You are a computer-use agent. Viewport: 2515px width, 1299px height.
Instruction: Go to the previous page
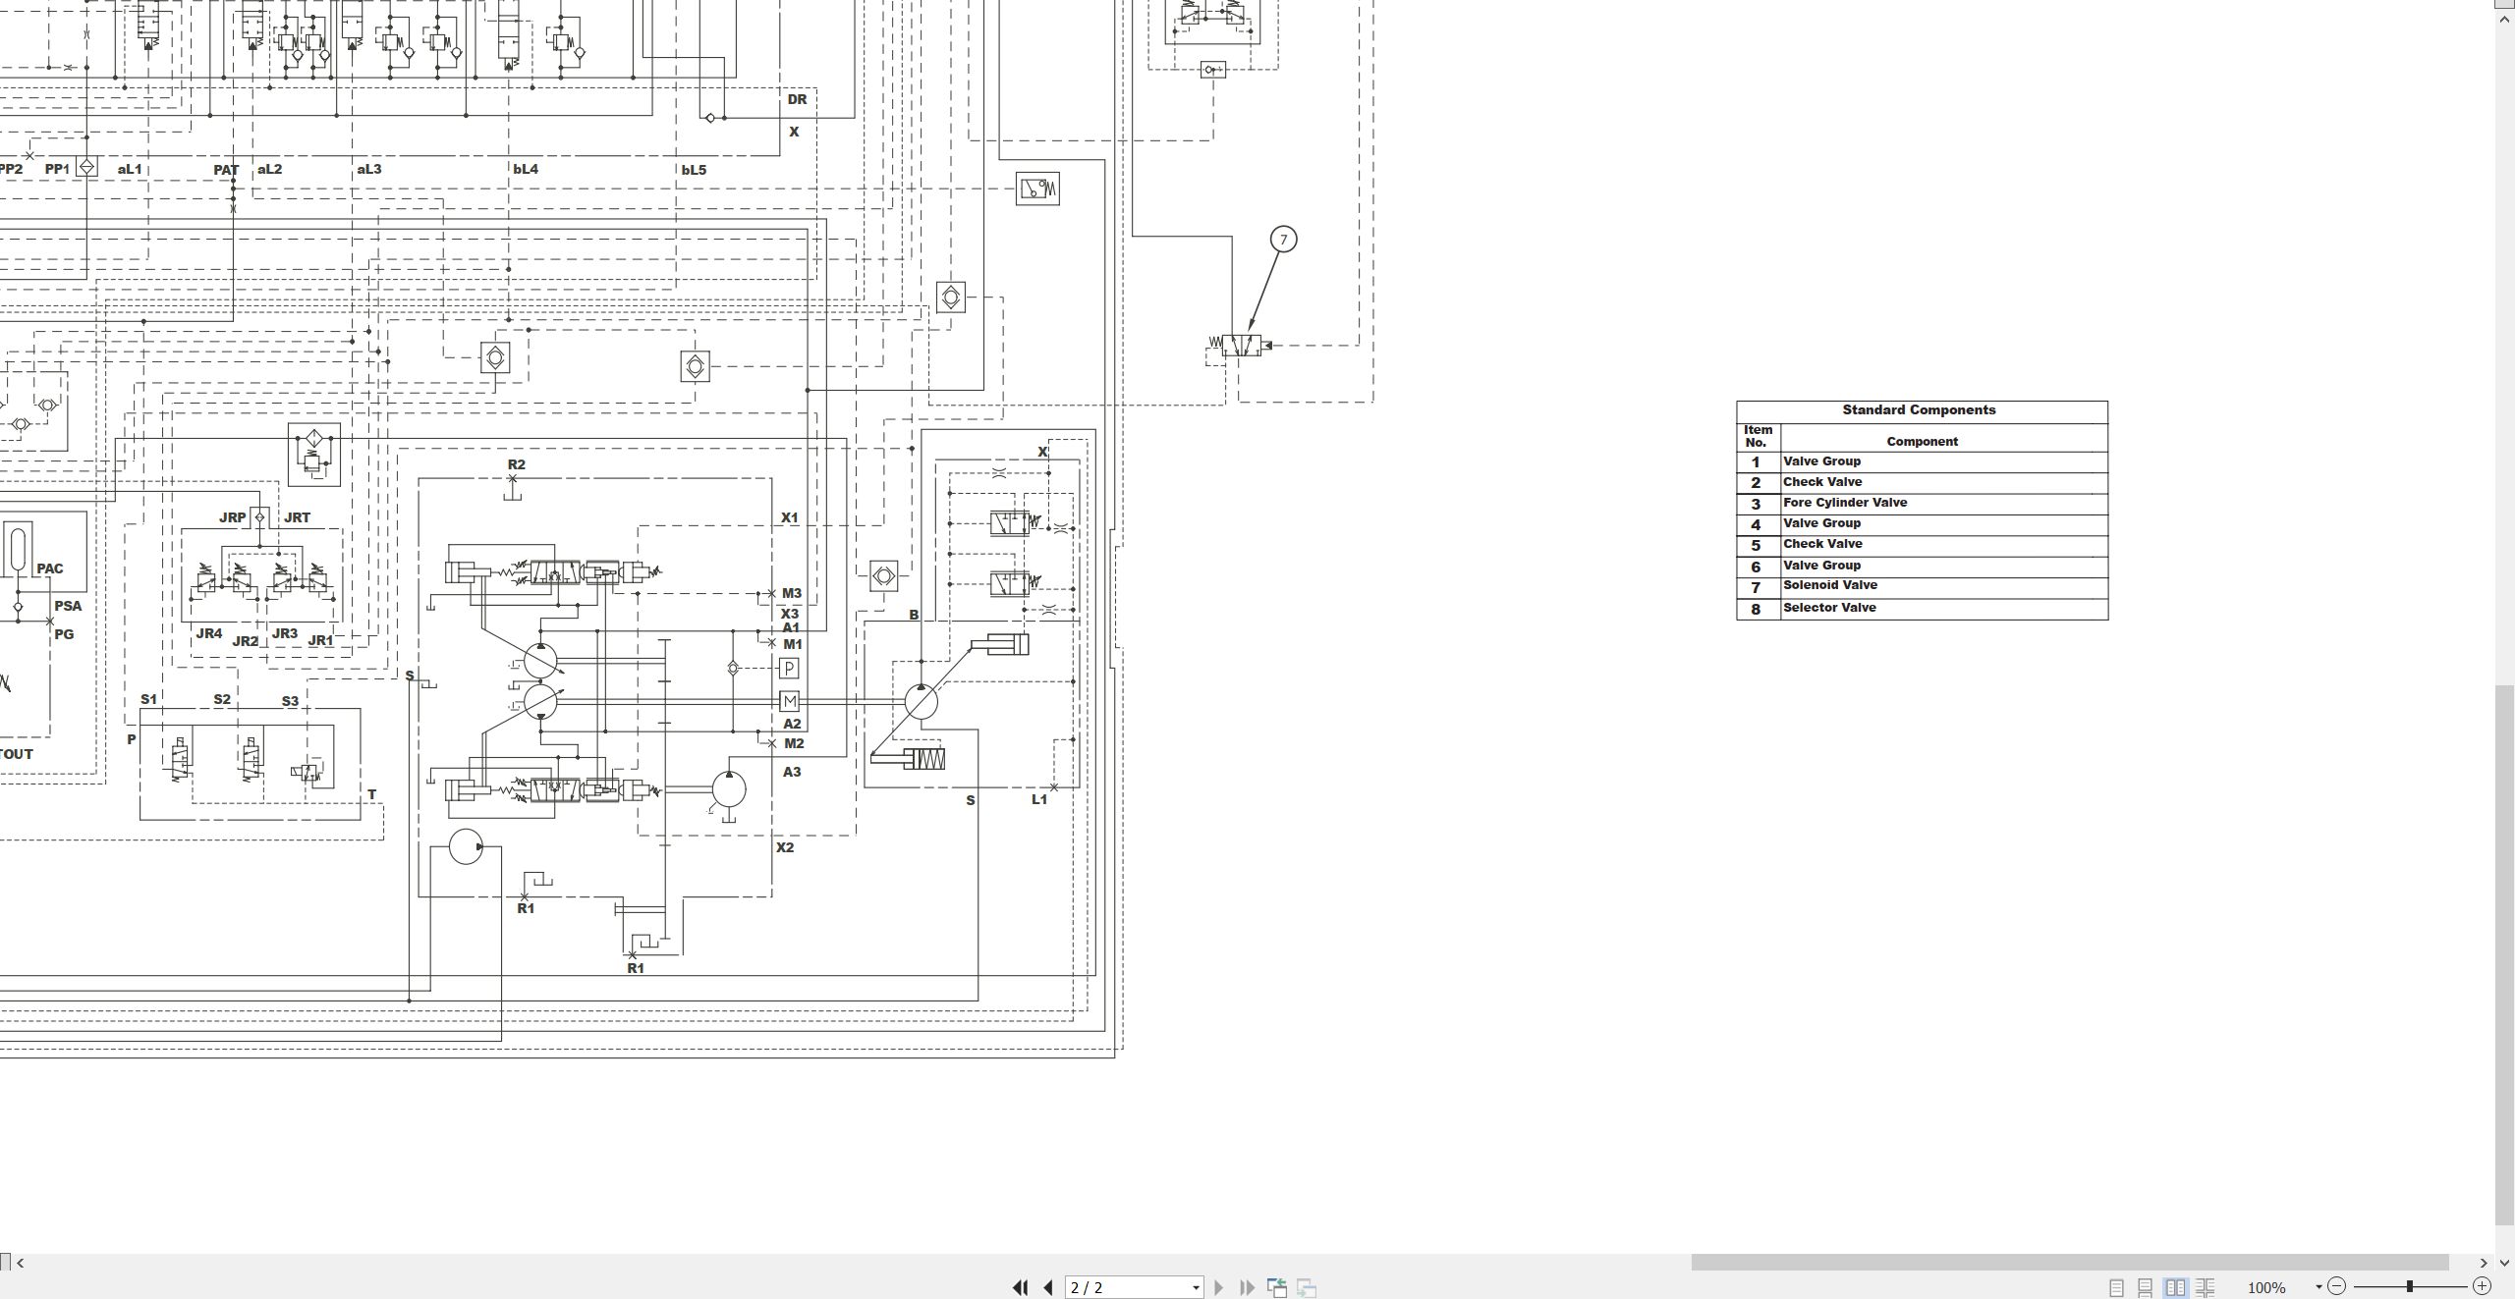point(1048,1287)
